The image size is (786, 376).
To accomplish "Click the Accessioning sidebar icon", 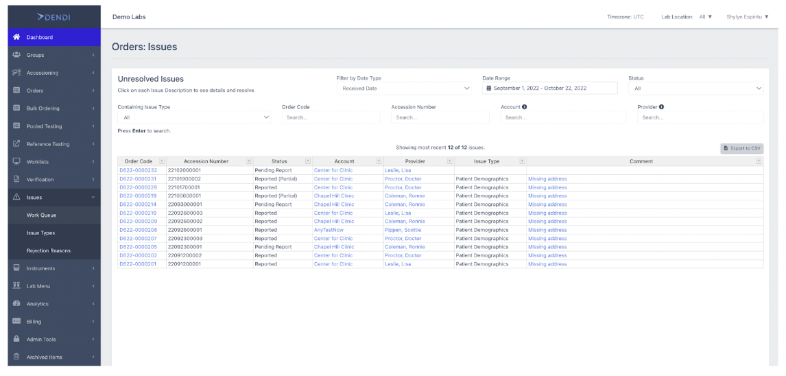I will click(16, 73).
